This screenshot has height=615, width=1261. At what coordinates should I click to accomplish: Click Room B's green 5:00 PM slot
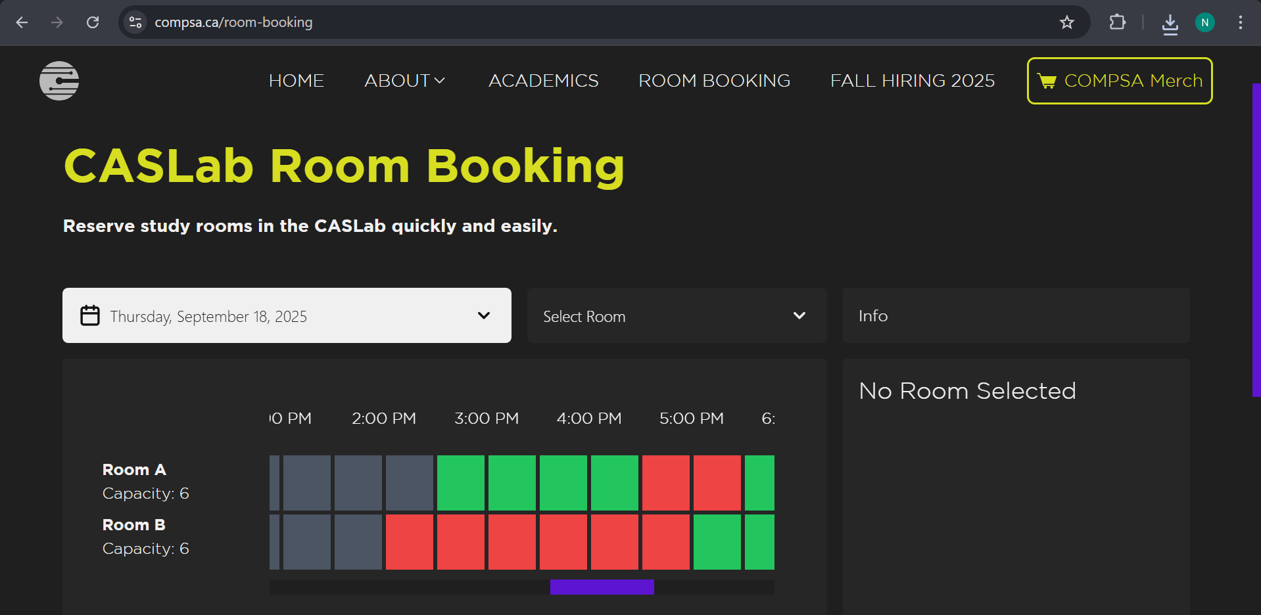click(x=717, y=542)
